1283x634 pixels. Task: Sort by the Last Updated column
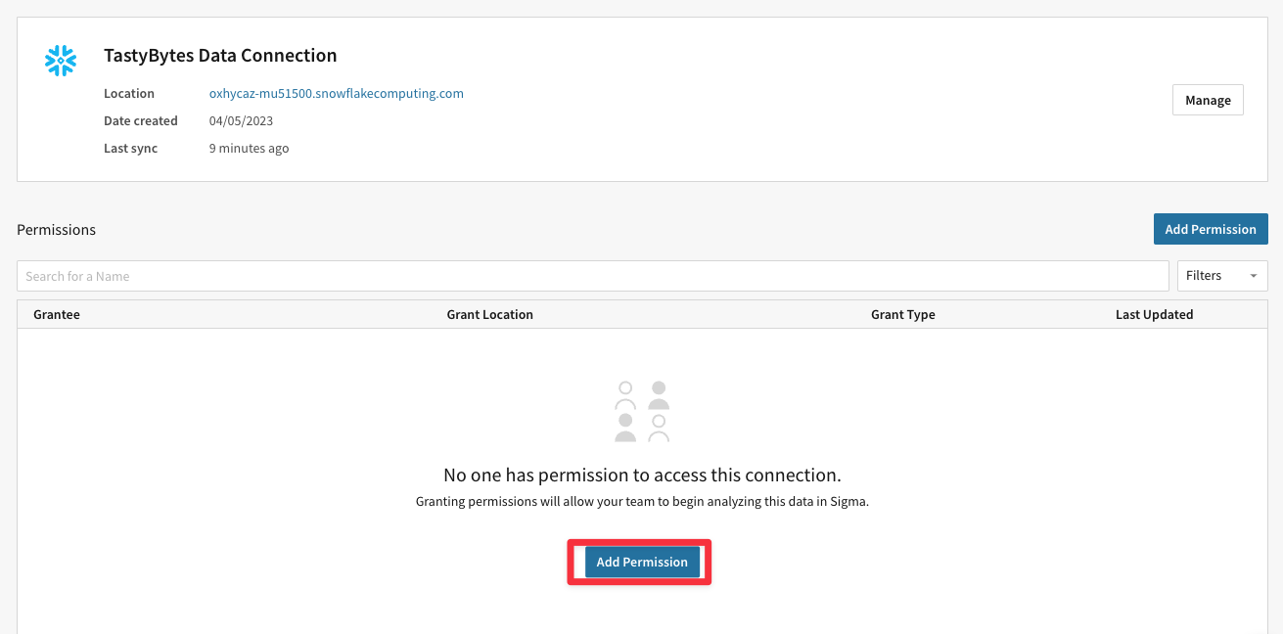coord(1154,315)
